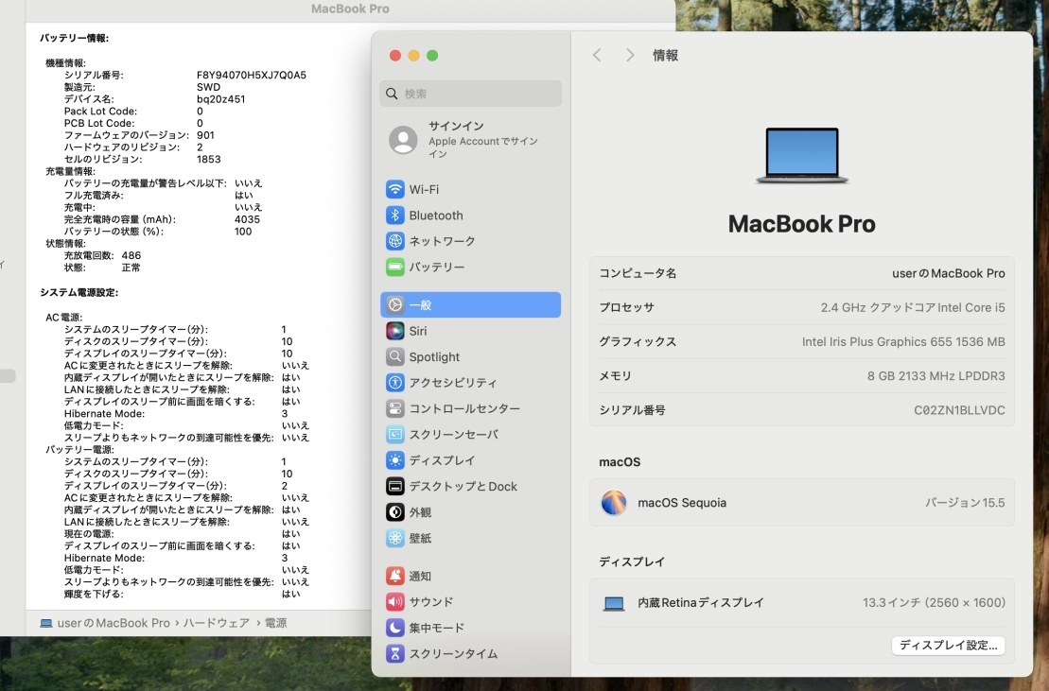Click 充放電回数 value 486
This screenshot has width=1049, height=691.
click(131, 255)
